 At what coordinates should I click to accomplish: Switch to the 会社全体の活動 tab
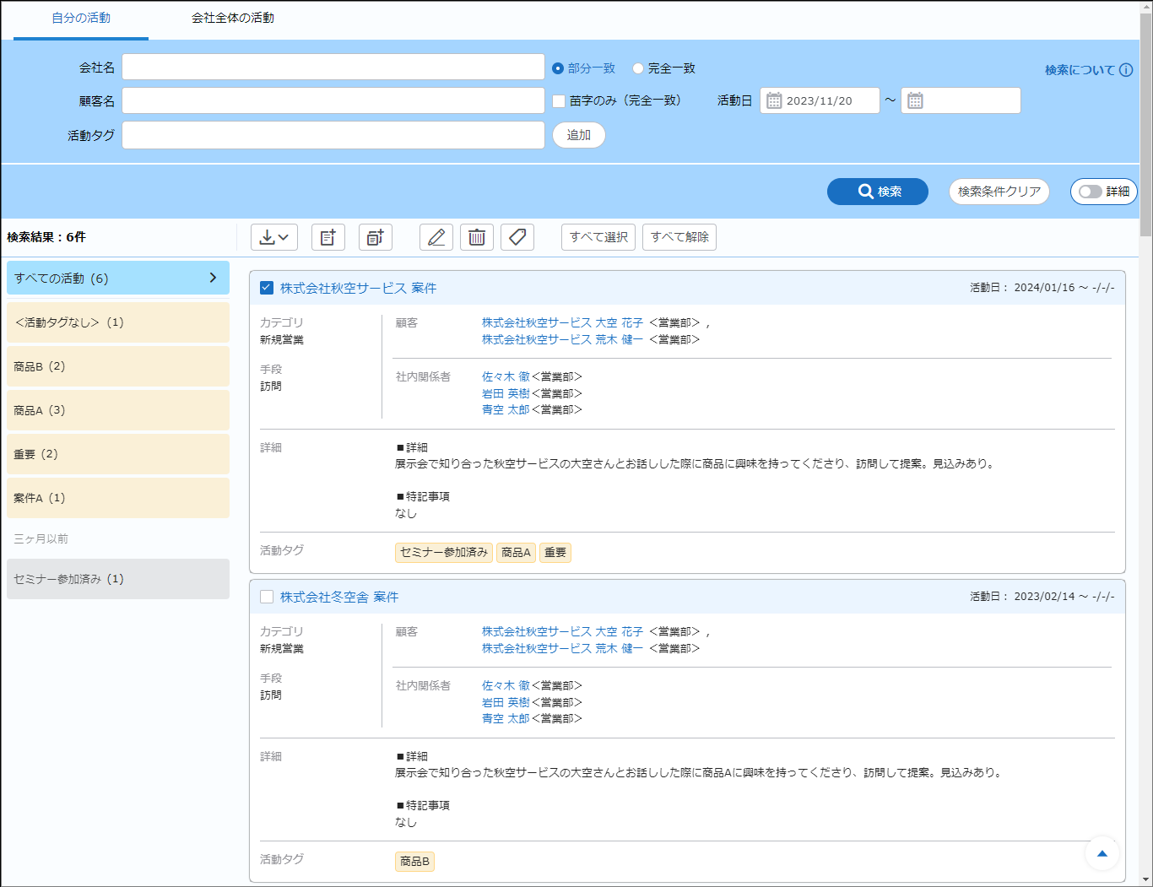pos(232,18)
